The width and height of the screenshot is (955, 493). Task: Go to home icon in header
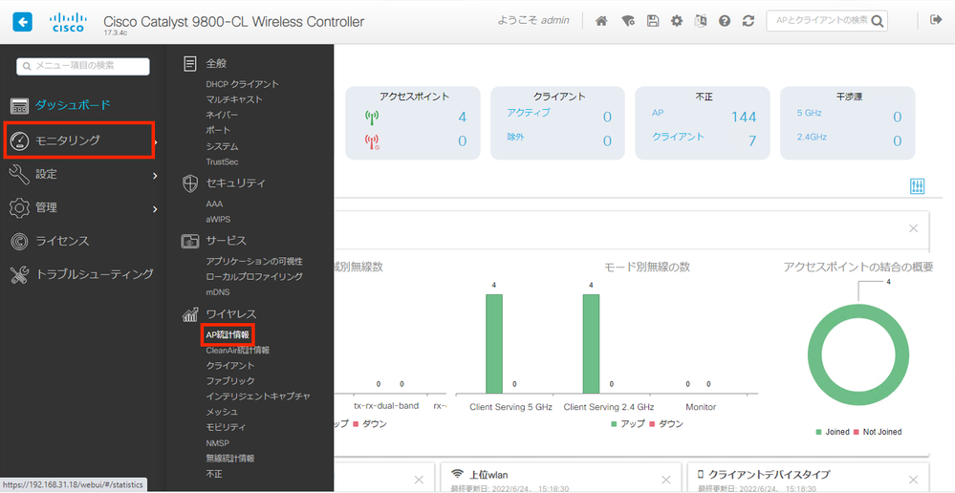[x=601, y=21]
